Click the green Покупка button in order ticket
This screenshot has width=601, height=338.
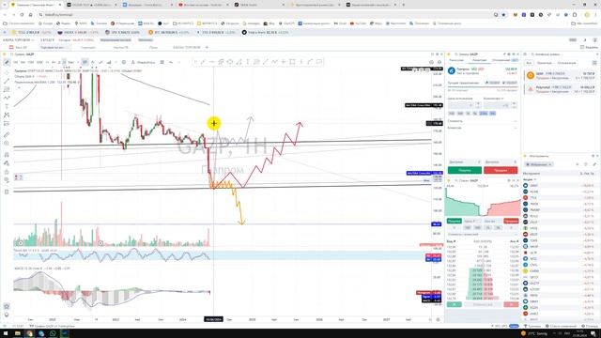[465, 170]
